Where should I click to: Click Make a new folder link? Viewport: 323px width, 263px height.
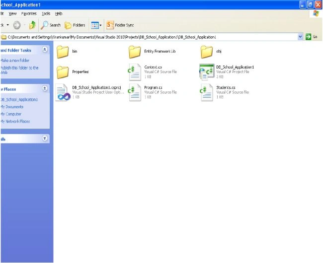pos(15,61)
